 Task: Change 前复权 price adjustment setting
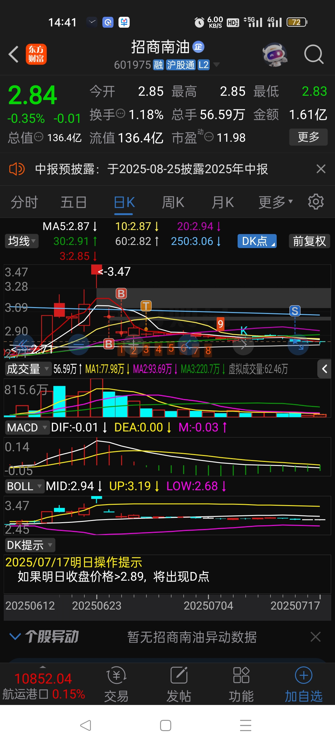(309, 241)
